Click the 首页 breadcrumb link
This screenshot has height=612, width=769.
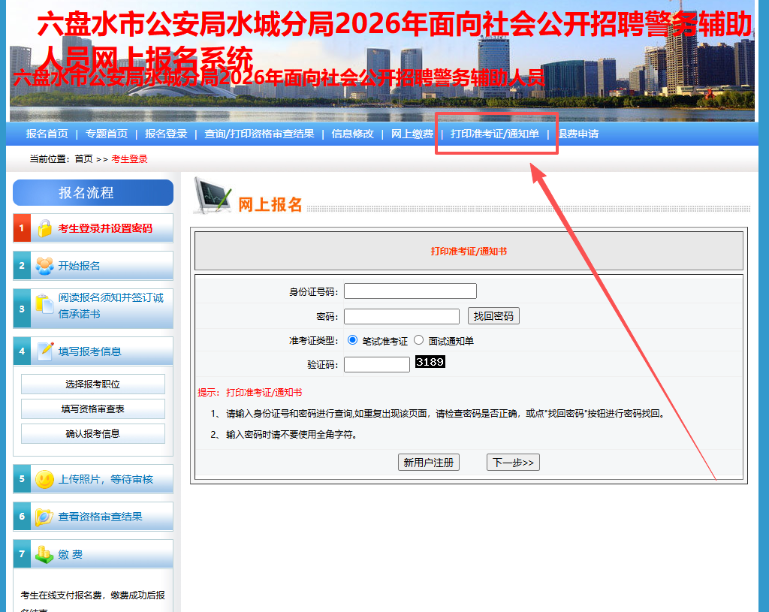83,159
